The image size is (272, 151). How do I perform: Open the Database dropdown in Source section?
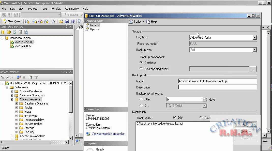(254, 37)
